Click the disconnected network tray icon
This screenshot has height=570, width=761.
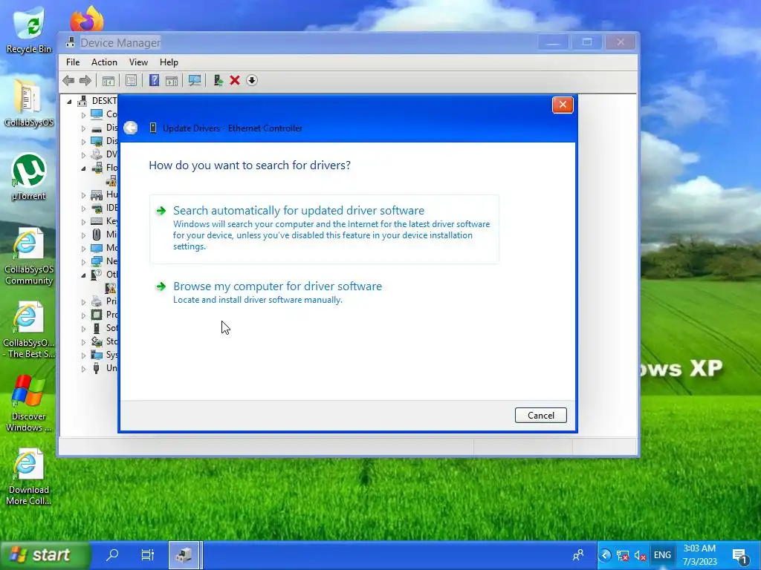pos(623,555)
